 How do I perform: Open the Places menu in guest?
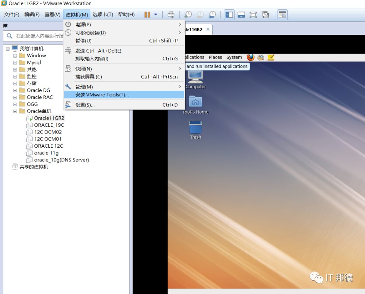[x=215, y=57]
